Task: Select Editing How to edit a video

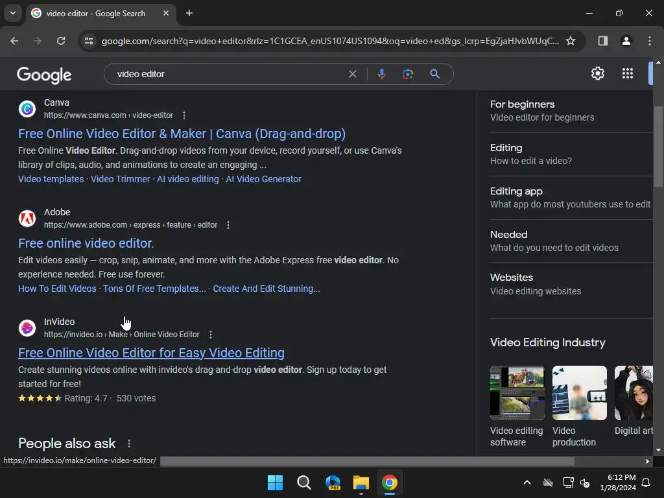Action: 571,154
